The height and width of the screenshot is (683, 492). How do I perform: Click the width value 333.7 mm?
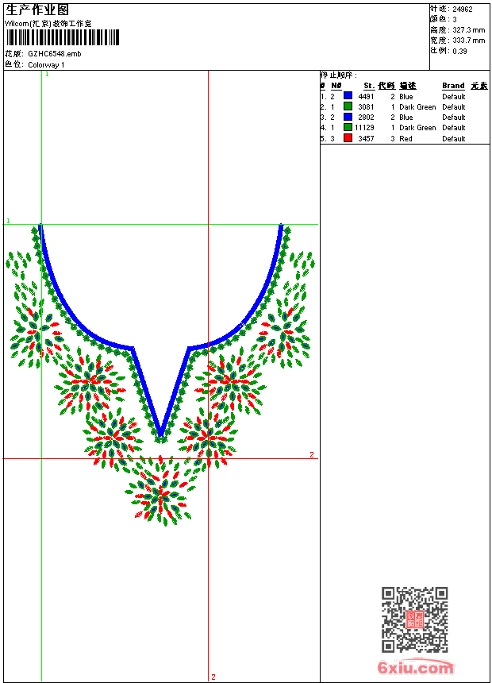tap(468, 40)
